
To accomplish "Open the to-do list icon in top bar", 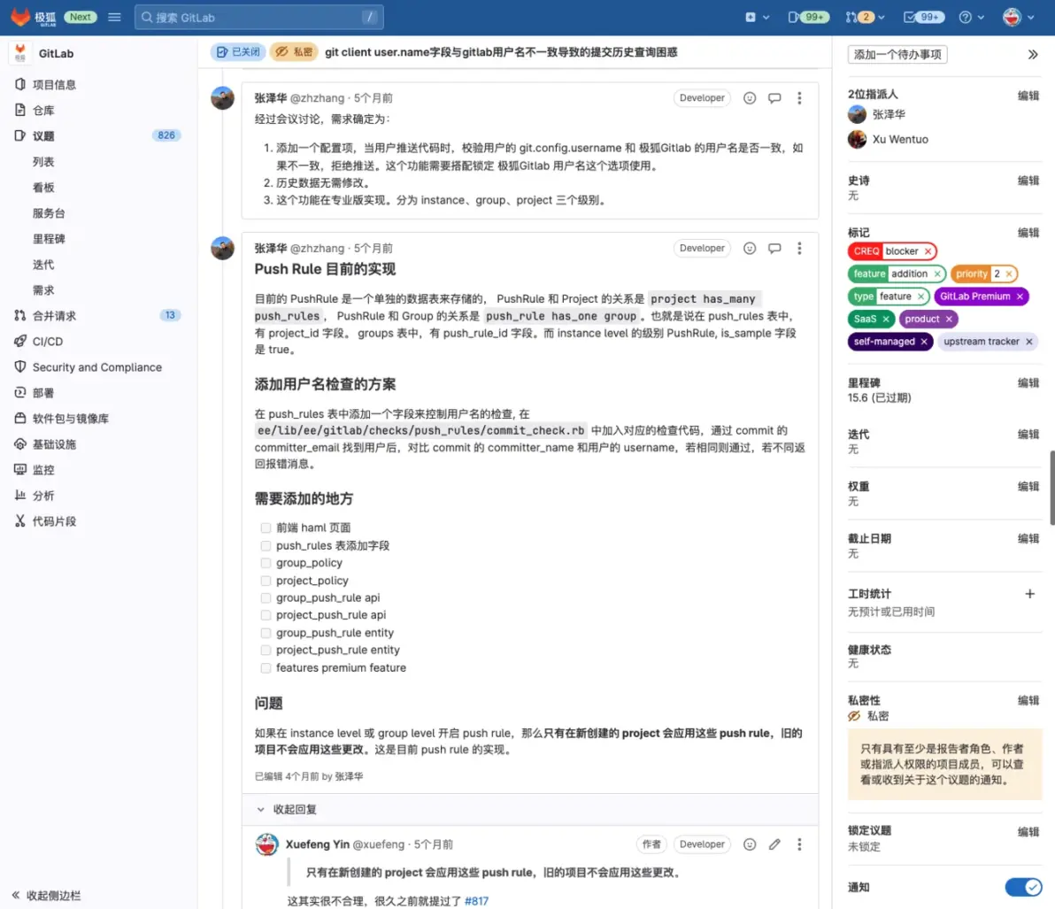I will [923, 18].
